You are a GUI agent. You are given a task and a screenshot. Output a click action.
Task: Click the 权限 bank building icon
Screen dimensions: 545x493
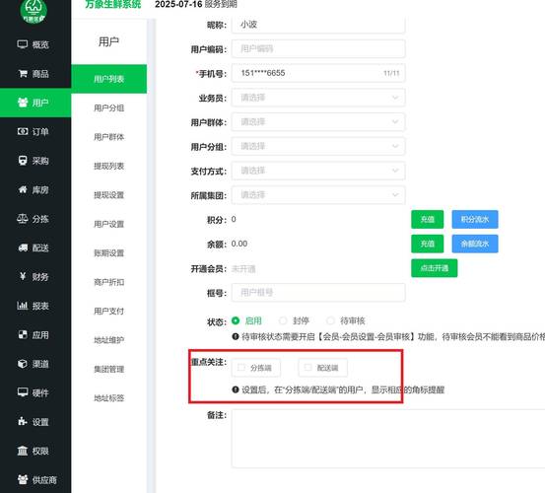pos(23,451)
